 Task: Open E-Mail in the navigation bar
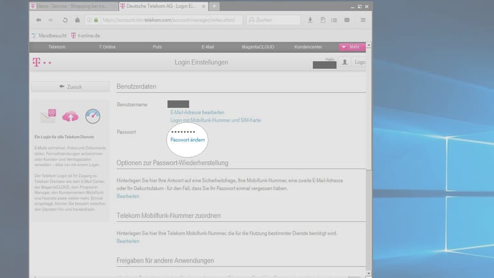click(x=208, y=47)
